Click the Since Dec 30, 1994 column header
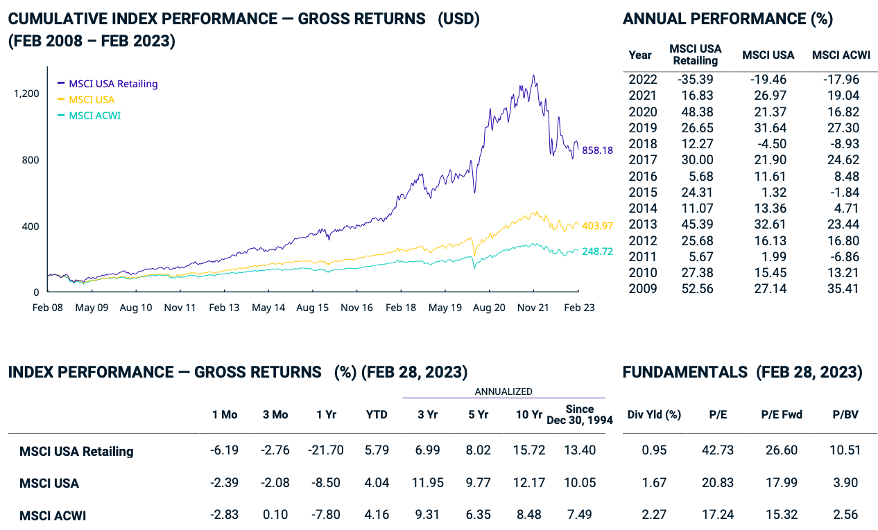The image size is (878, 530). 578,415
